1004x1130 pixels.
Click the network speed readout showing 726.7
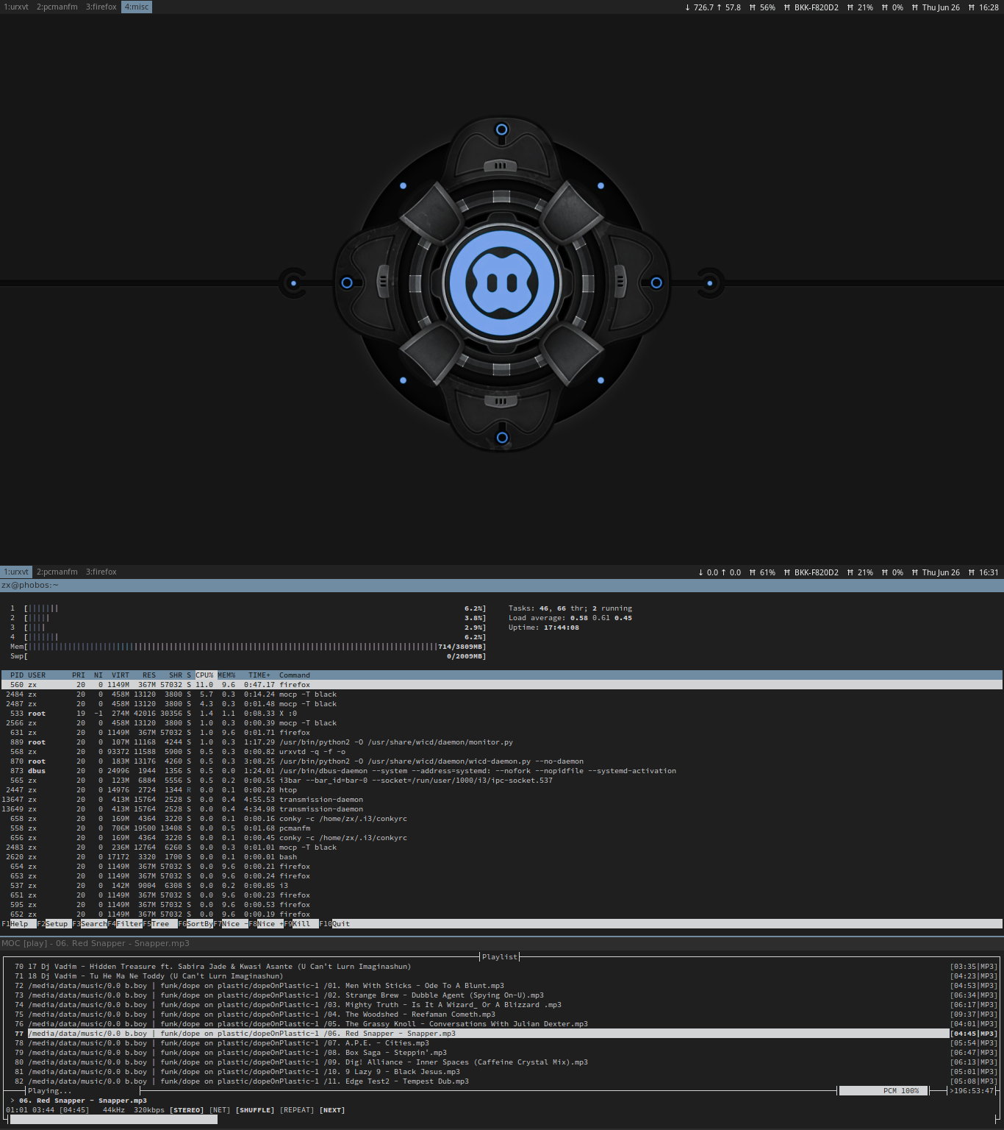tap(712, 7)
